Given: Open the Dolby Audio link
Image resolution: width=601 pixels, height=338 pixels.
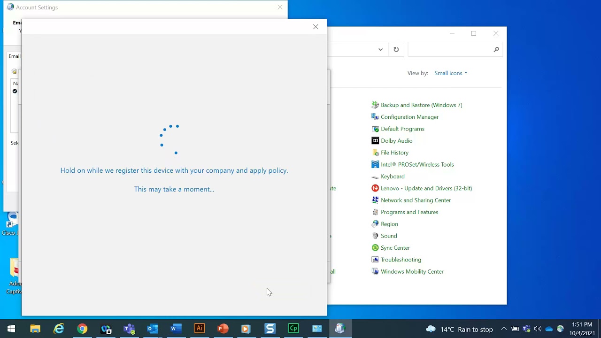Looking at the screenshot, I should pyautogui.click(x=396, y=141).
